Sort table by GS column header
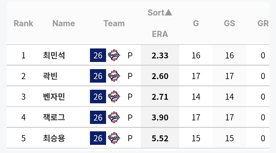 (229, 23)
